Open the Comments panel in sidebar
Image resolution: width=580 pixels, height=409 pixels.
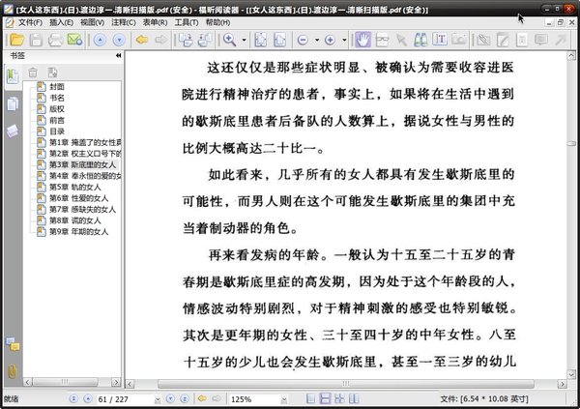[x=13, y=344]
